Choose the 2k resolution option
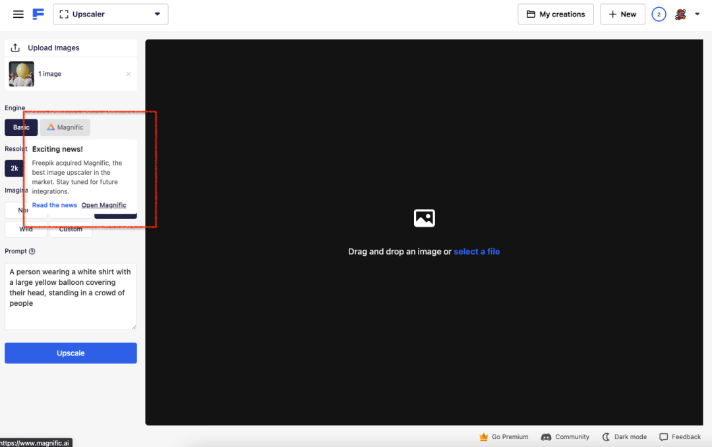 pyautogui.click(x=14, y=168)
